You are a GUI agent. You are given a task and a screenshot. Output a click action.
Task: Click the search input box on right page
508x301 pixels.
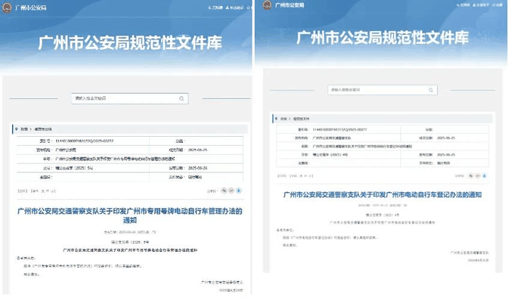383,90
